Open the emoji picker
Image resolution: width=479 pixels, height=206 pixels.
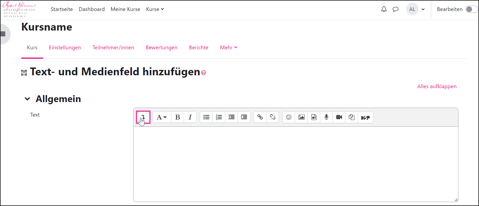pos(289,117)
